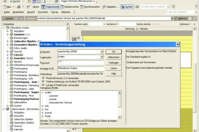Select Inbox asales folder
This screenshot has height=132, width=199.
[20, 48]
